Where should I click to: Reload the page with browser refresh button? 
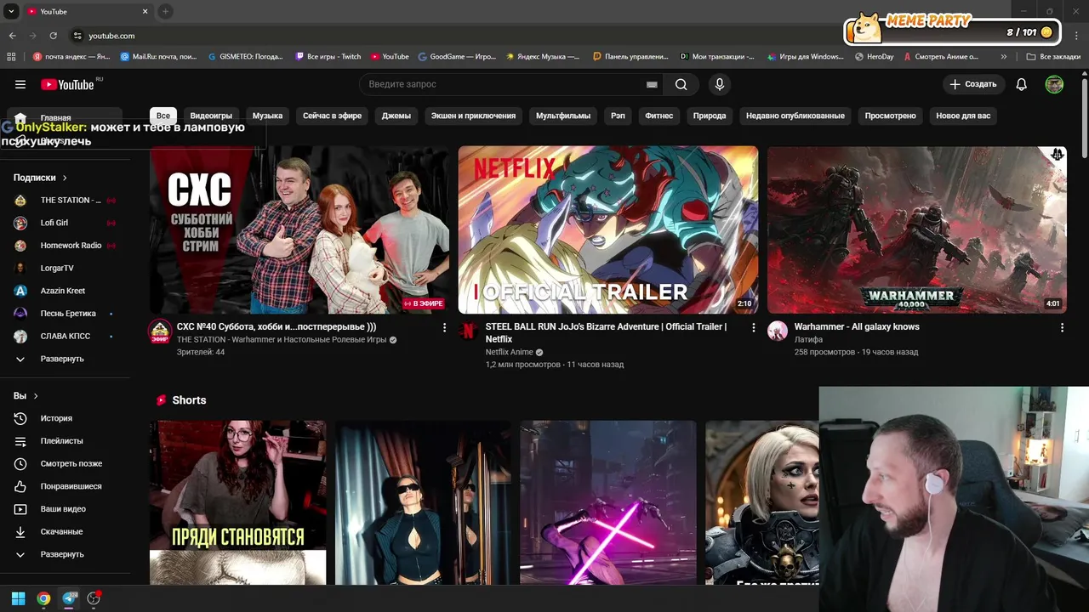(53, 36)
